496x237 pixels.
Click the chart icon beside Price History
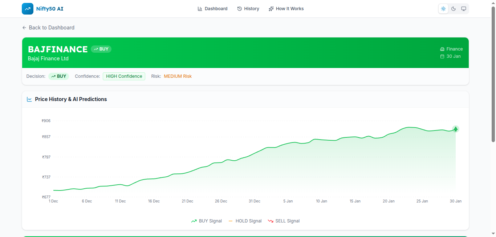click(29, 99)
